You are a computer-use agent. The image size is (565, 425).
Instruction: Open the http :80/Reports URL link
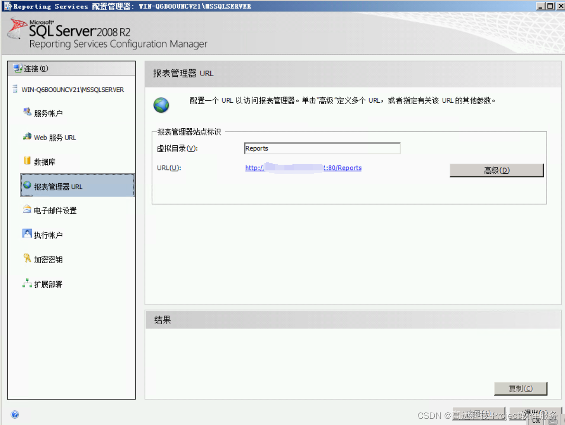[303, 168]
